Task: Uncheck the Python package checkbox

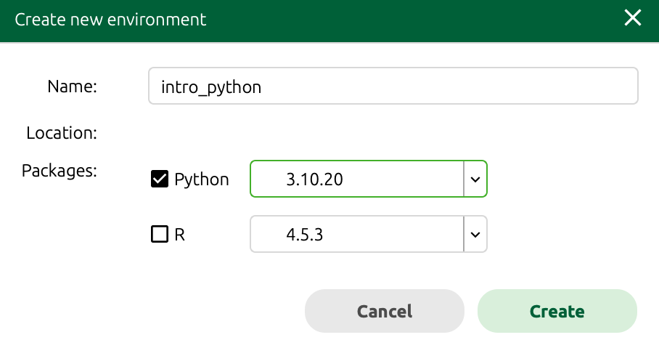Action: point(160,179)
